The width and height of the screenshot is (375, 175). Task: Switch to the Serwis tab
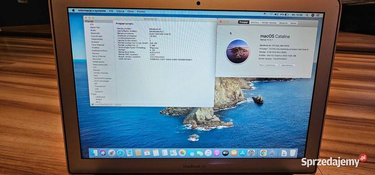coord(293,23)
